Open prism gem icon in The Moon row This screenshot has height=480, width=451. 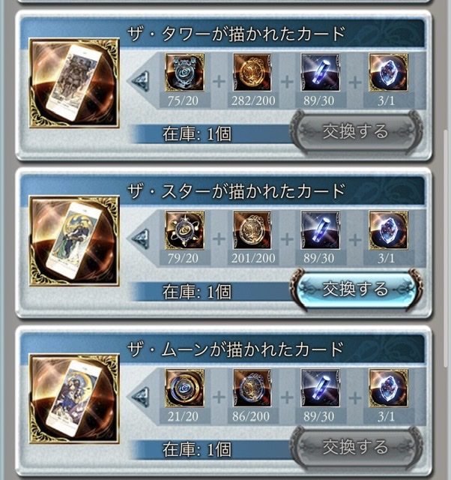pos(388,388)
